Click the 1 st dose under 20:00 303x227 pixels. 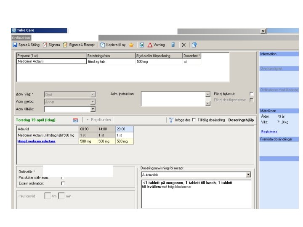click(125, 135)
